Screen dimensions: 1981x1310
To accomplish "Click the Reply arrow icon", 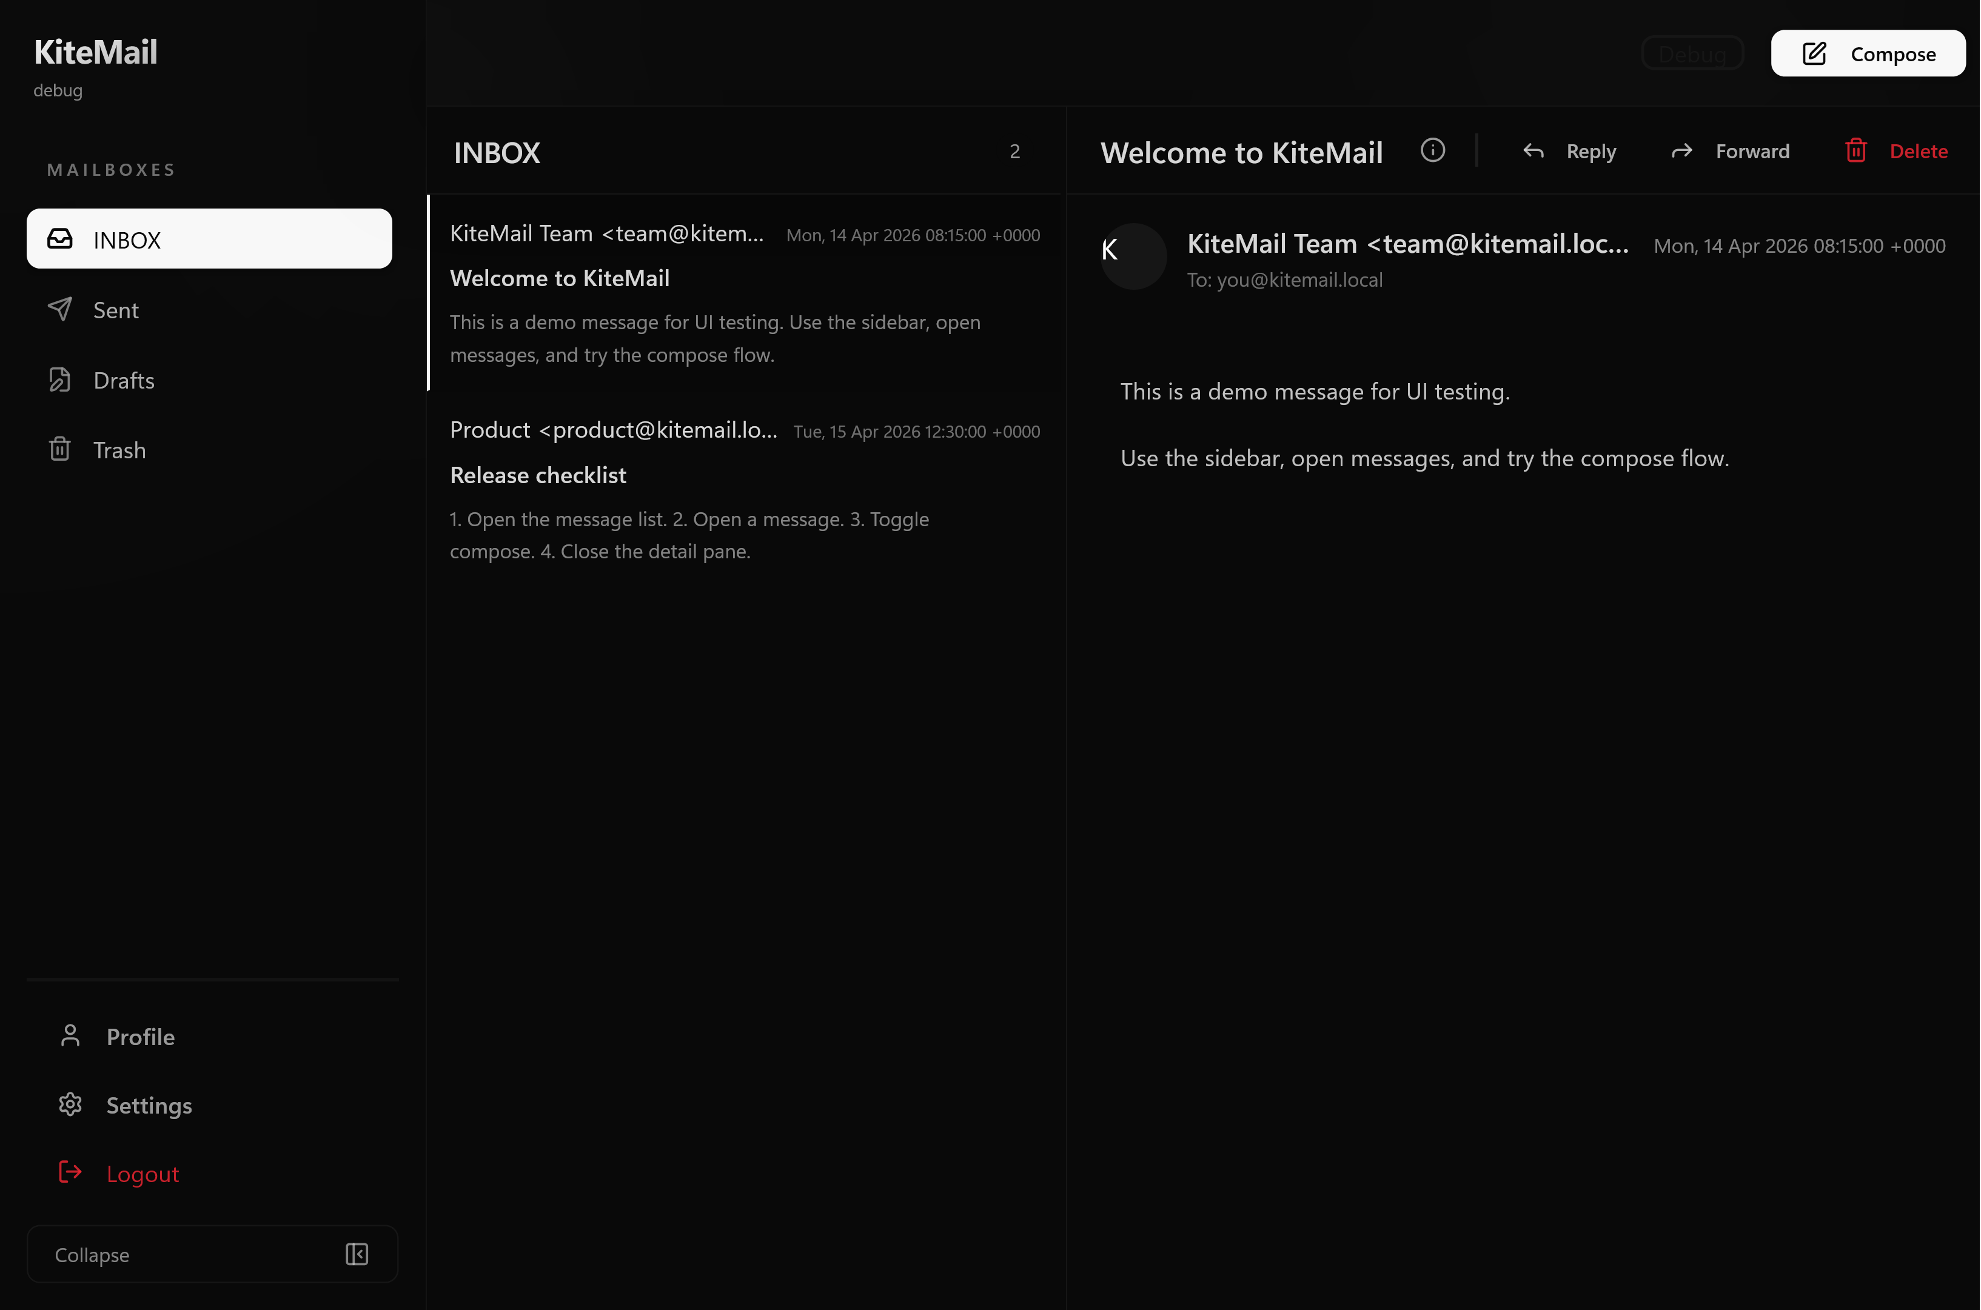I will (1533, 151).
